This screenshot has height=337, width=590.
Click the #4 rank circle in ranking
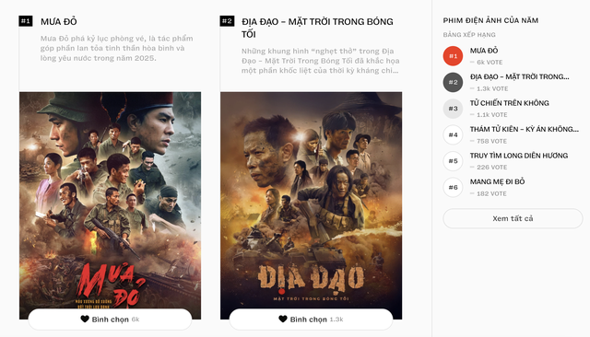453,134
